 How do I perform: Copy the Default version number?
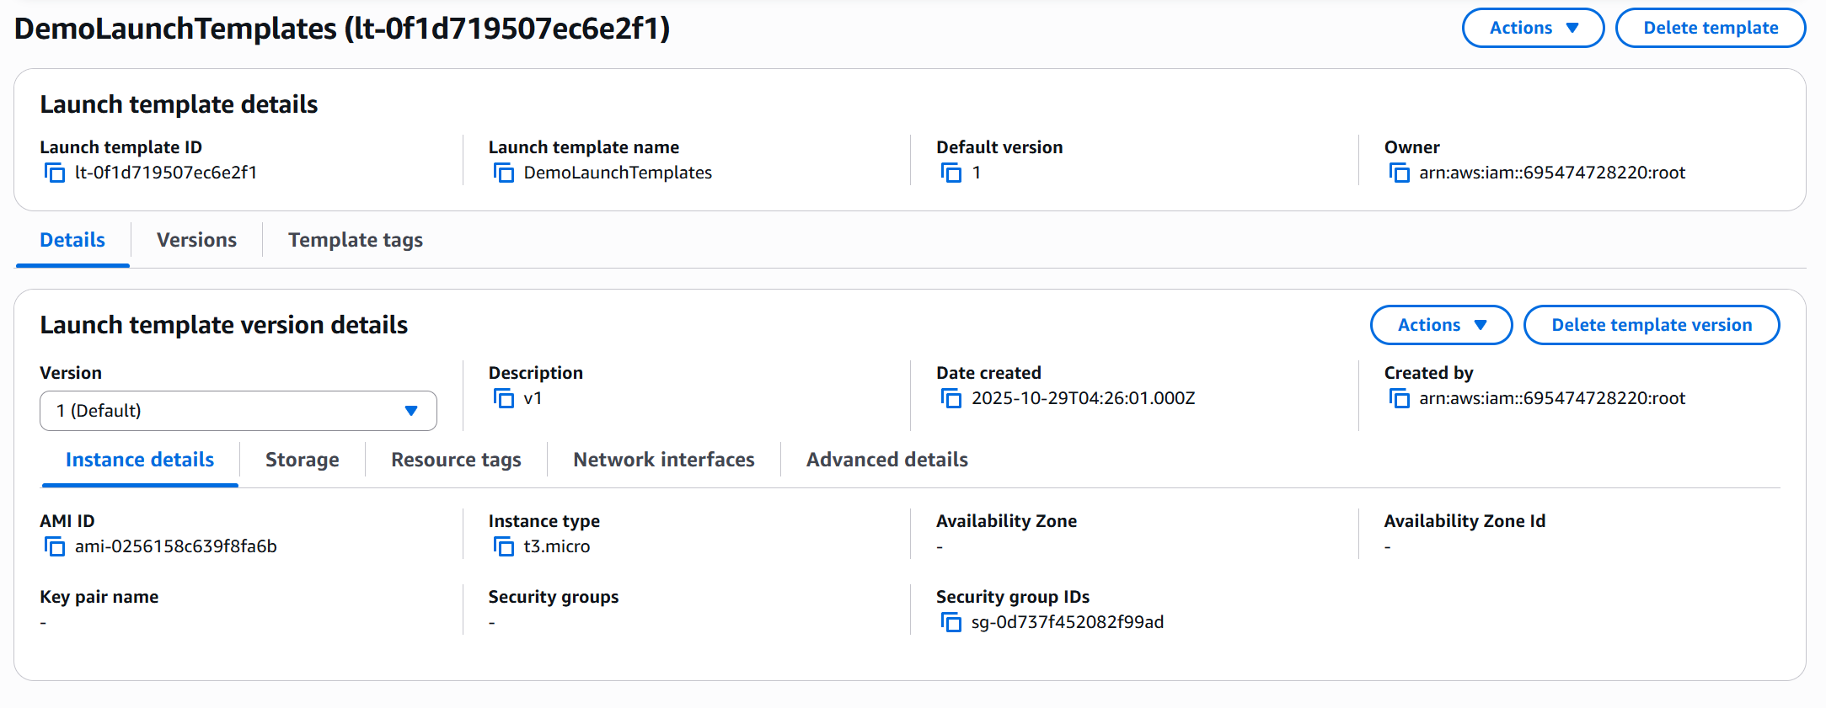(x=951, y=173)
